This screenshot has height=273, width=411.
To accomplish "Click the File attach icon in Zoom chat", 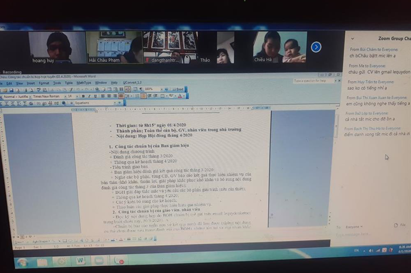I will 400,225.
